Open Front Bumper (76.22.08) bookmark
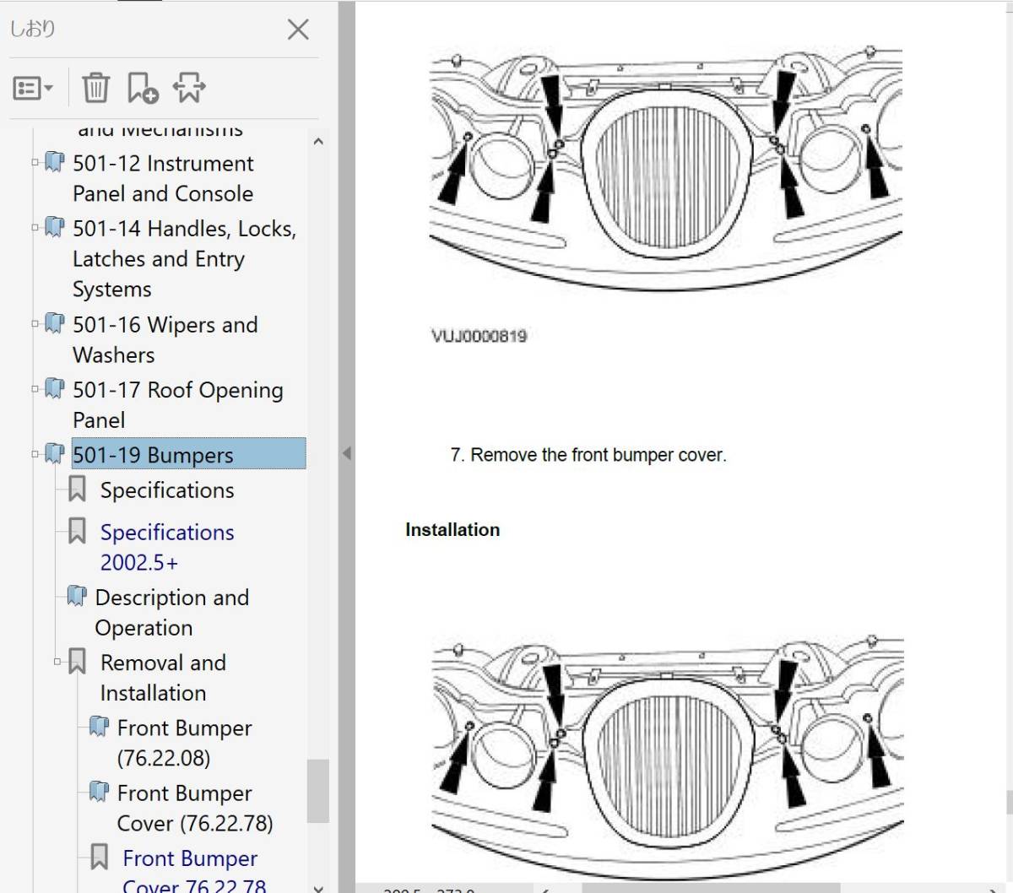The width and height of the screenshot is (1013, 893). (184, 742)
